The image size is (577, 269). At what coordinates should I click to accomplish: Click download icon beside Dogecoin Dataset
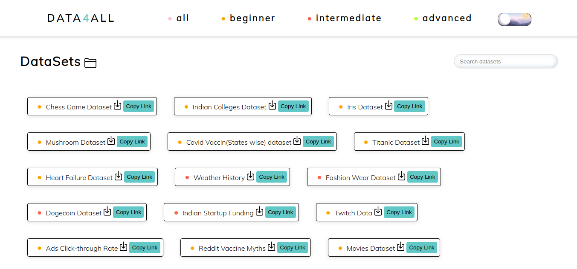point(107,212)
